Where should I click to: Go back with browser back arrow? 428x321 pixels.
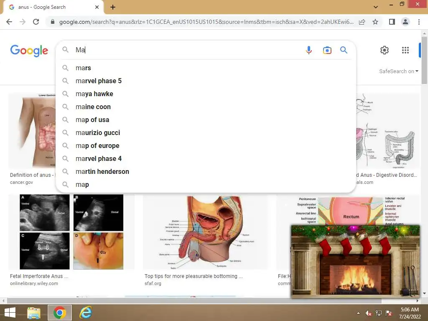click(x=9, y=22)
